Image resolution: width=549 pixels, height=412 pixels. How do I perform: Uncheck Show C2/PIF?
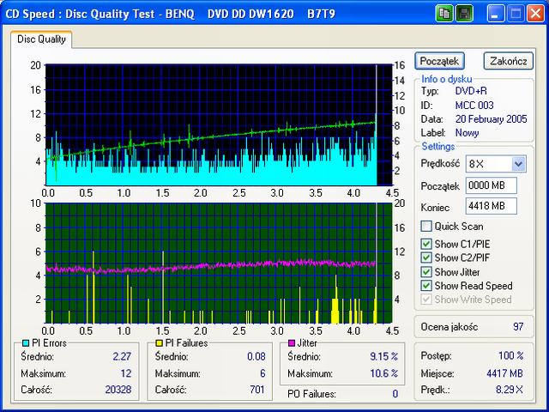tap(426, 257)
